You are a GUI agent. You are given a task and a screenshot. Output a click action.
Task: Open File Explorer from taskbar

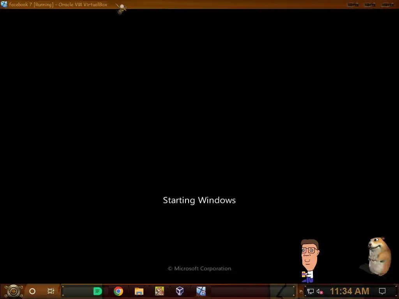(139, 291)
